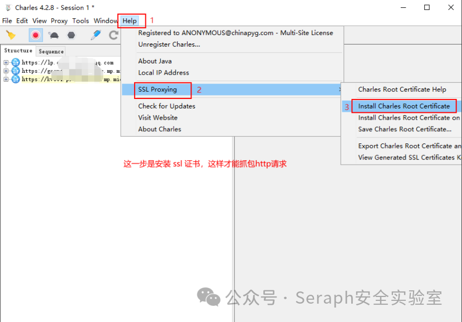462x322 pixels.
Task: Open the File menu
Action: [x=7, y=21]
